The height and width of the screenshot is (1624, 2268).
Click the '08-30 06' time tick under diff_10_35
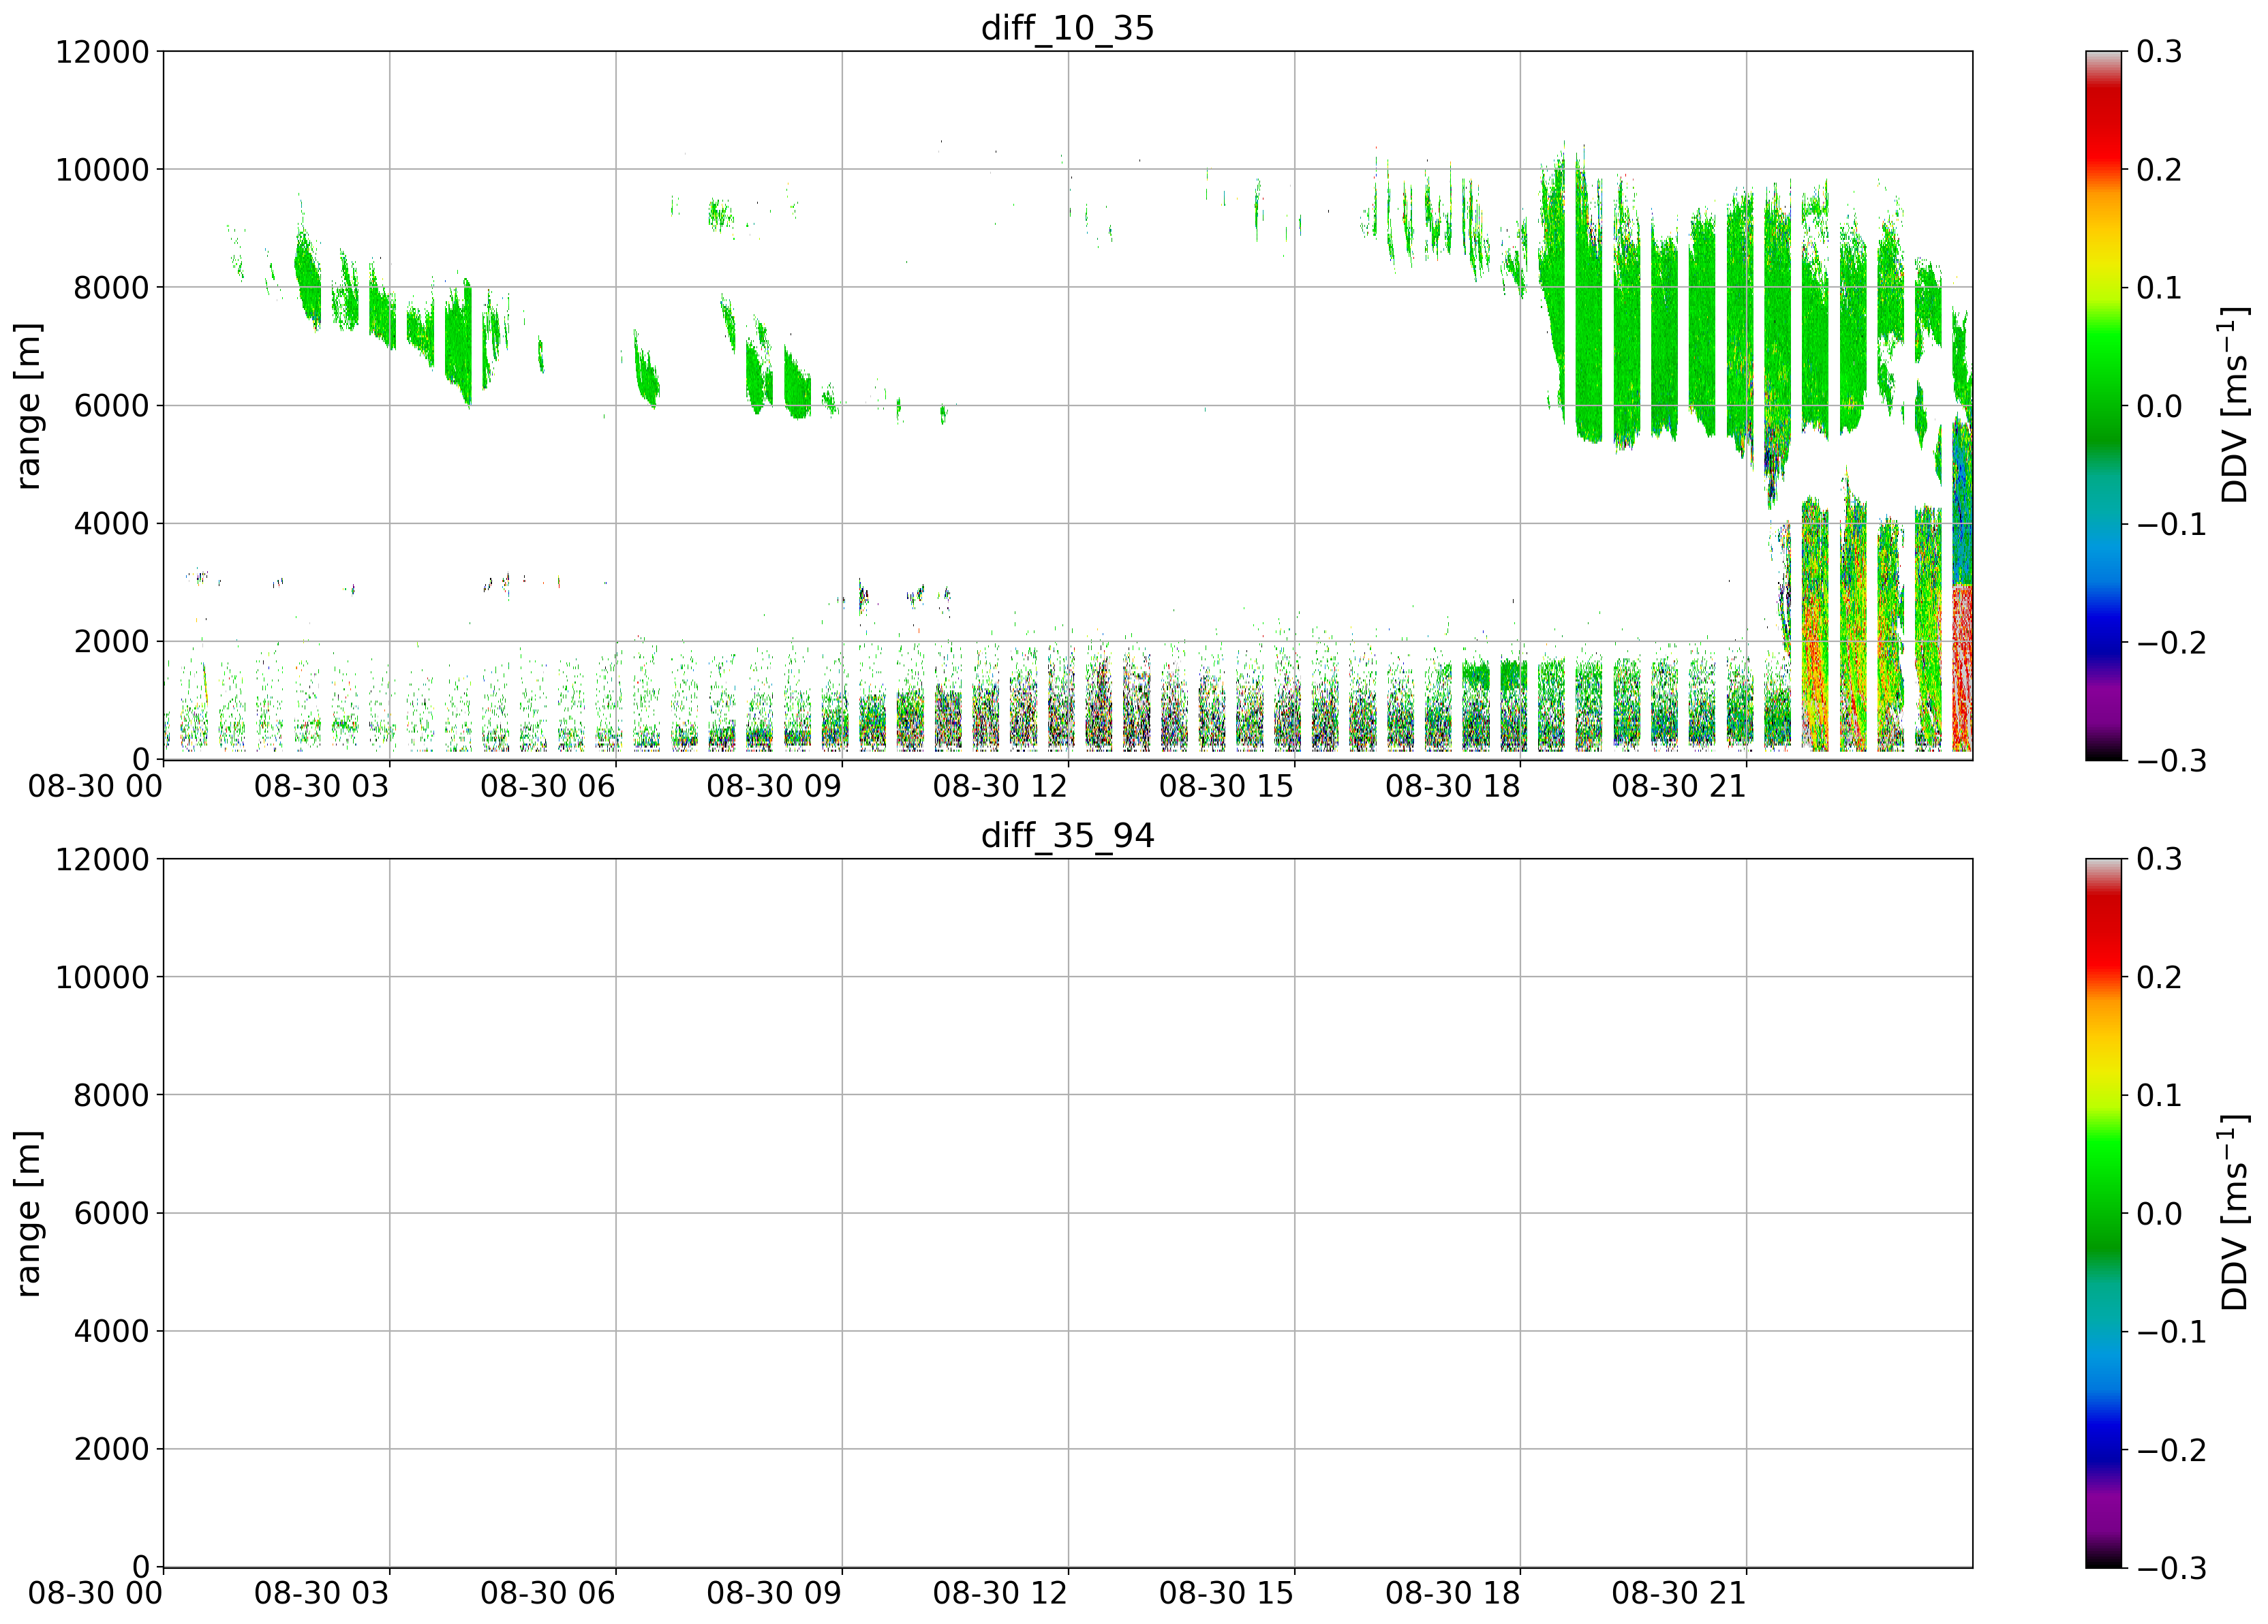548,786
